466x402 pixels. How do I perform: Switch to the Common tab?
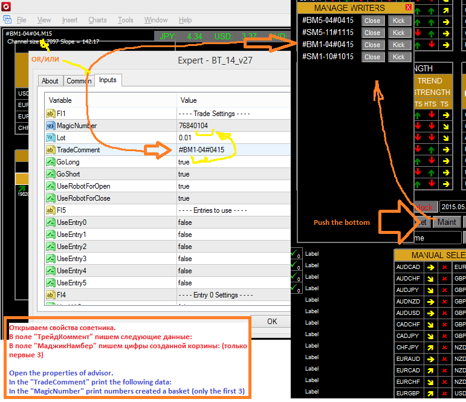coord(79,81)
